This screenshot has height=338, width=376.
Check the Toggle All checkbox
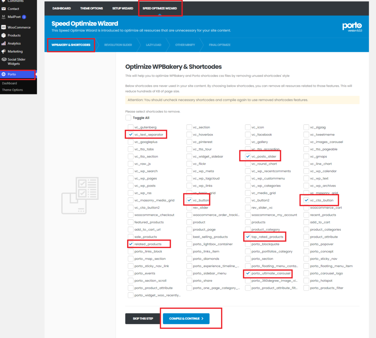coord(128,118)
